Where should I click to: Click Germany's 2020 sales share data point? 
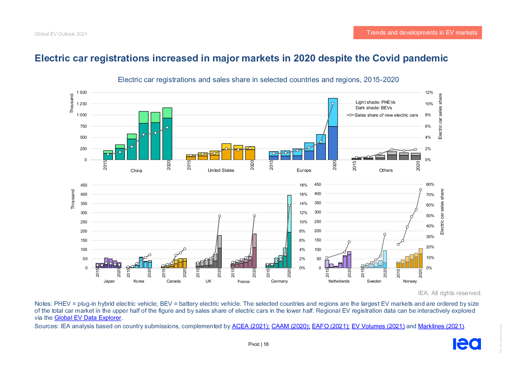[x=289, y=206]
